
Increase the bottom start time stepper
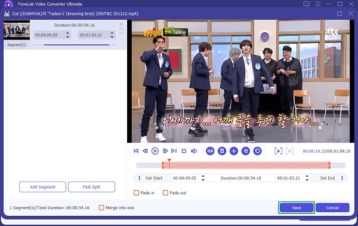point(203,176)
